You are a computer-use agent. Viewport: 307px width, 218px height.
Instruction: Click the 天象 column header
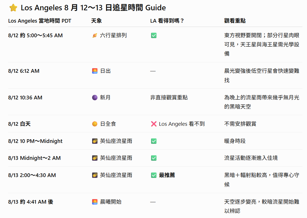(96, 21)
